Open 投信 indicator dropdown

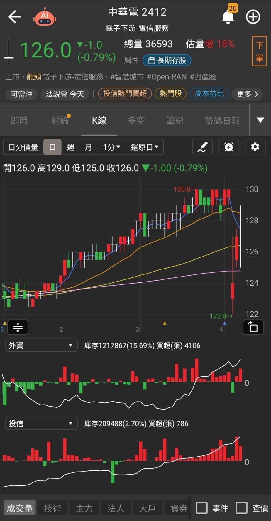(41, 424)
